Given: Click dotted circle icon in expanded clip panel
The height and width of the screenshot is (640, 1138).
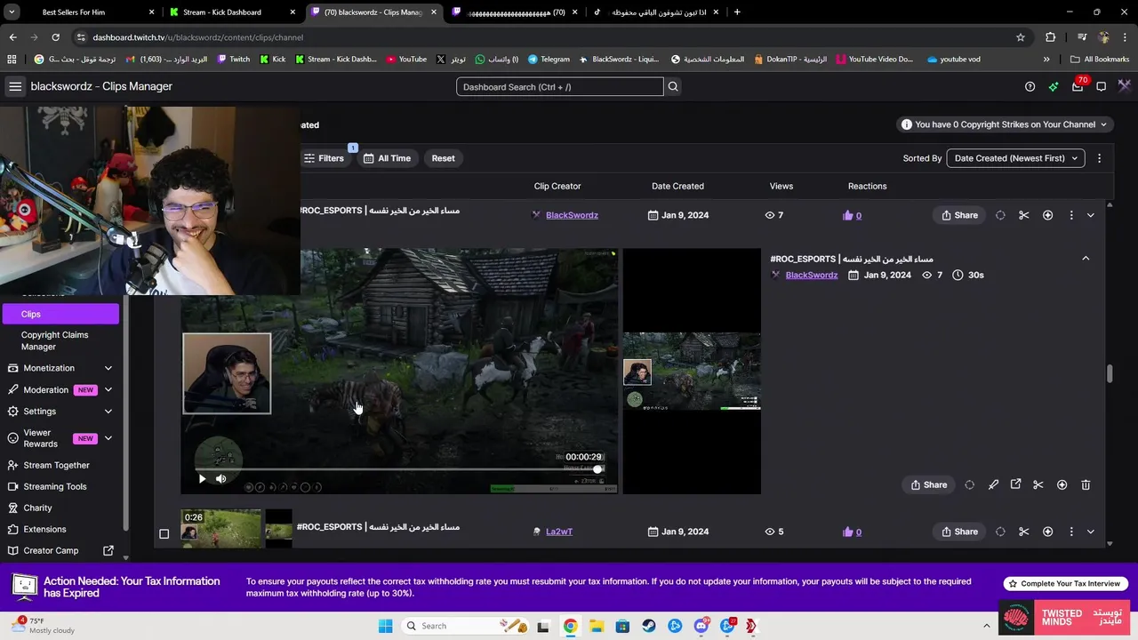Looking at the screenshot, I should coord(969,484).
